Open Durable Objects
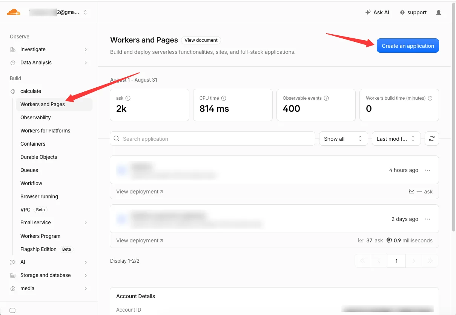Screen dimensions: 456x315 (39, 157)
